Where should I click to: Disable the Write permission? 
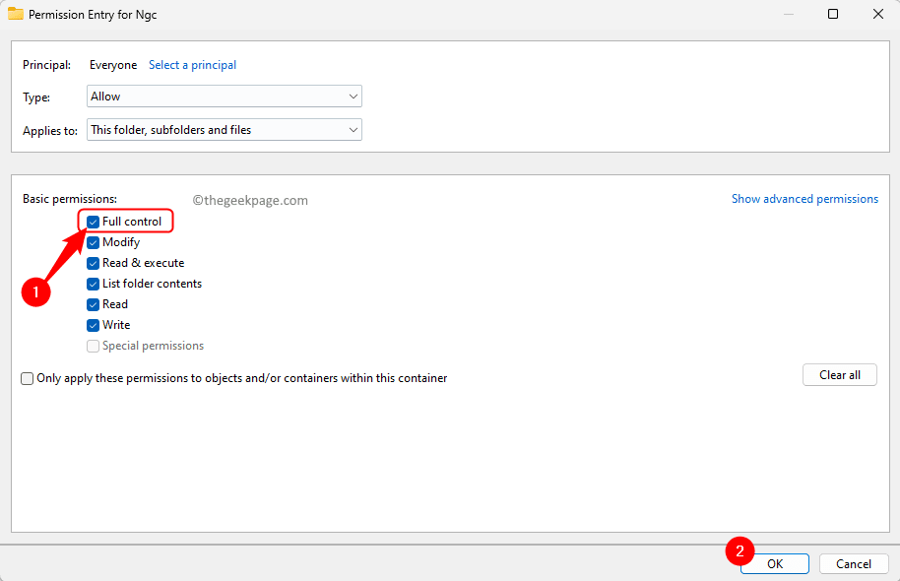(x=93, y=324)
